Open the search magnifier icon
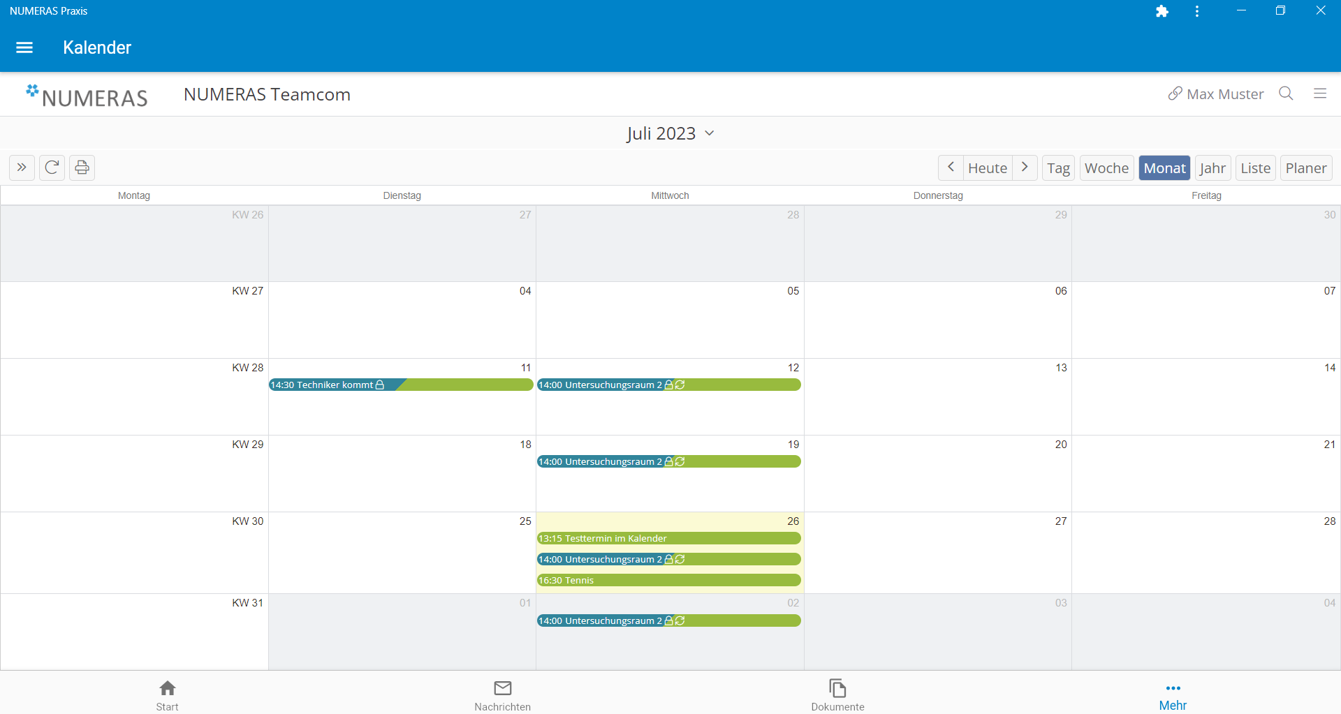The width and height of the screenshot is (1341, 714). pos(1286,94)
